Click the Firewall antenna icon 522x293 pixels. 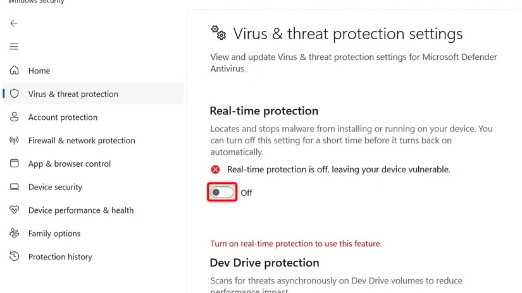click(x=14, y=140)
